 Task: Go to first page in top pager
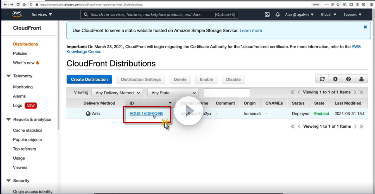pos(293,92)
